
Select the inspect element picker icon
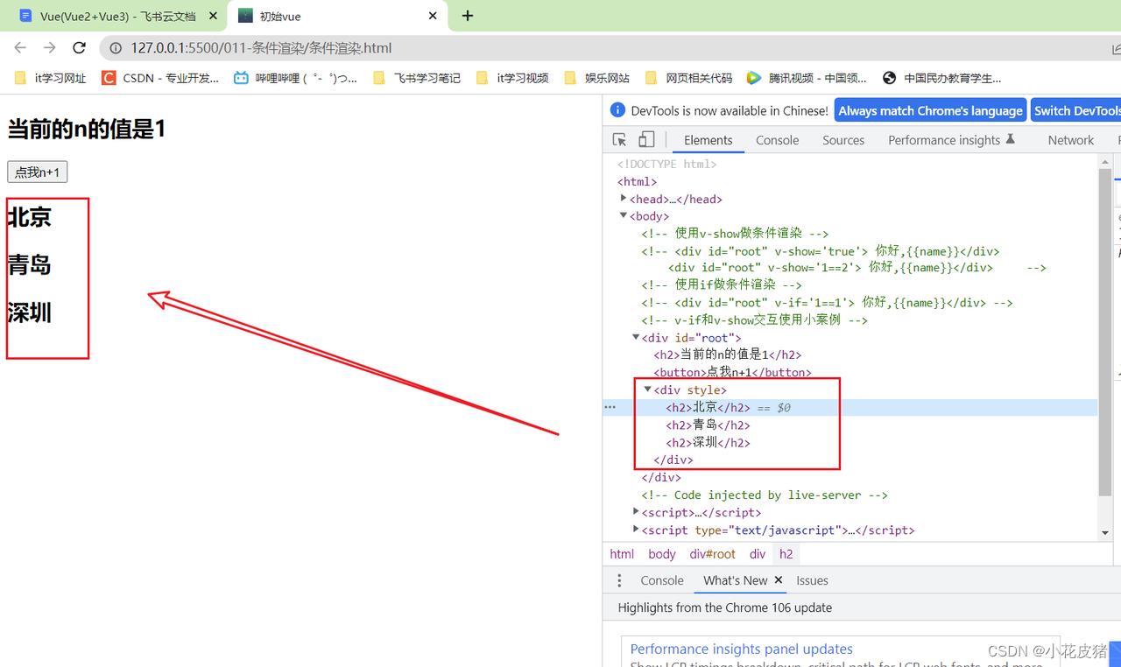coord(619,140)
